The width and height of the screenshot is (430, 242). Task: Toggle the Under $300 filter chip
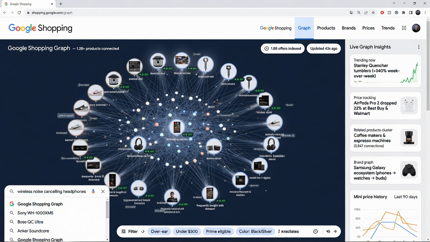tap(187, 231)
